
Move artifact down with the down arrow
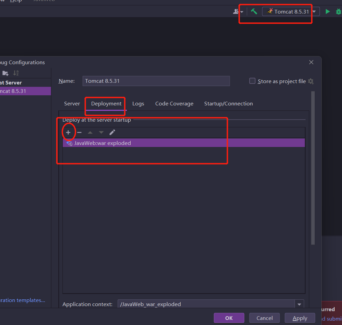click(x=101, y=132)
